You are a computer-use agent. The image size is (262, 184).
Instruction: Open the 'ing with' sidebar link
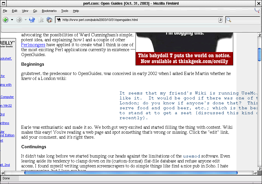pos(6,85)
